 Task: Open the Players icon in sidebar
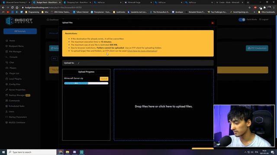point(7,68)
